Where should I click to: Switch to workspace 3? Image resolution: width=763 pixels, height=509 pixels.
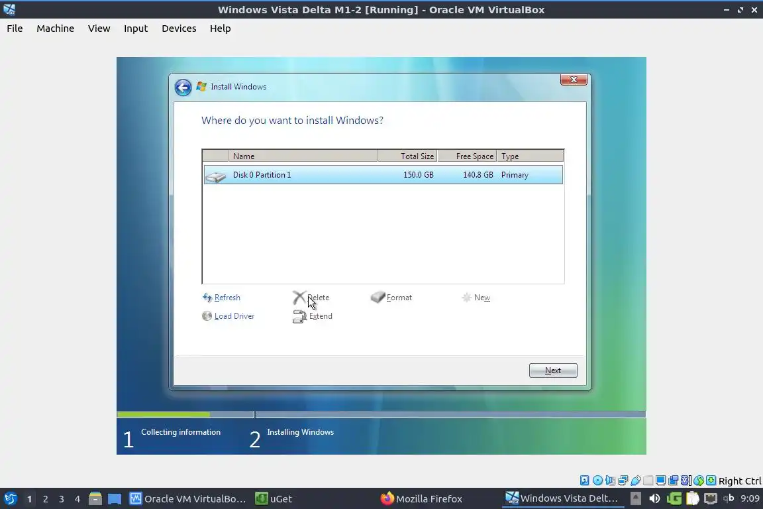pyautogui.click(x=62, y=499)
